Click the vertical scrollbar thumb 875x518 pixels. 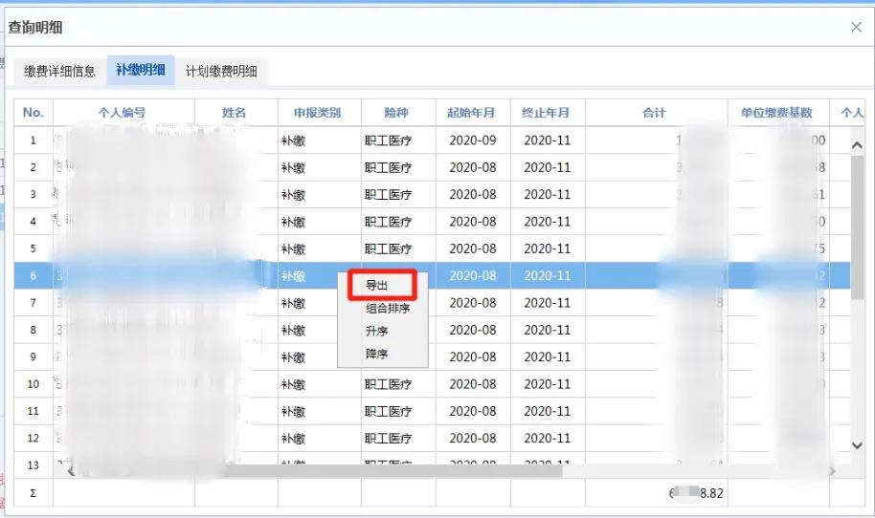(857, 227)
